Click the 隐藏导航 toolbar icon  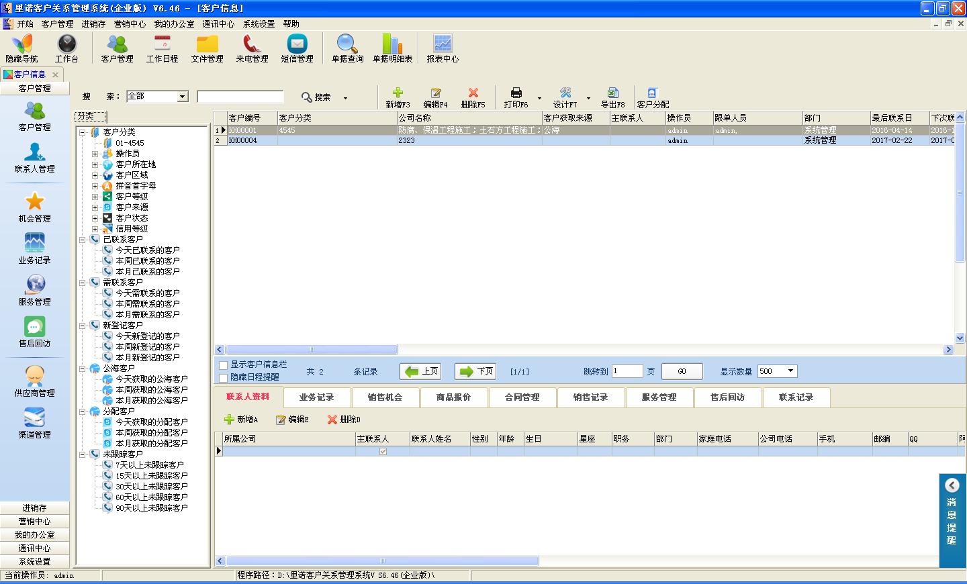pyautogui.click(x=21, y=48)
